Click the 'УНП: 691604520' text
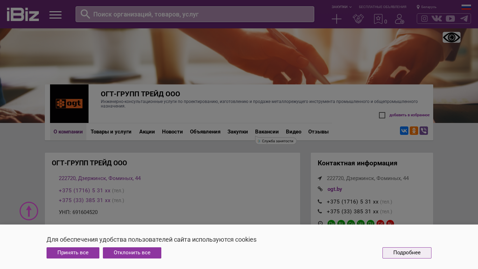 (x=78, y=212)
